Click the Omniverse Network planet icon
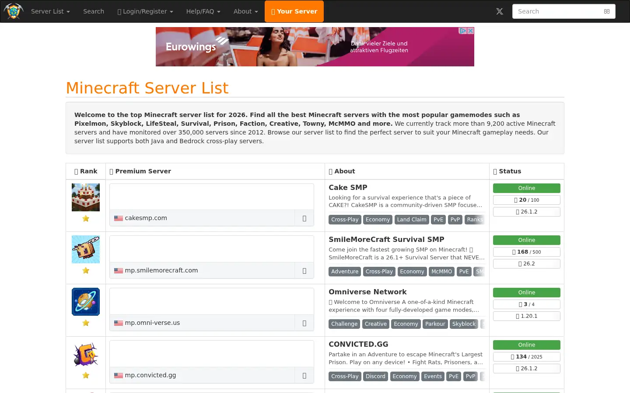Image resolution: width=630 pixels, height=393 pixels. point(86,302)
